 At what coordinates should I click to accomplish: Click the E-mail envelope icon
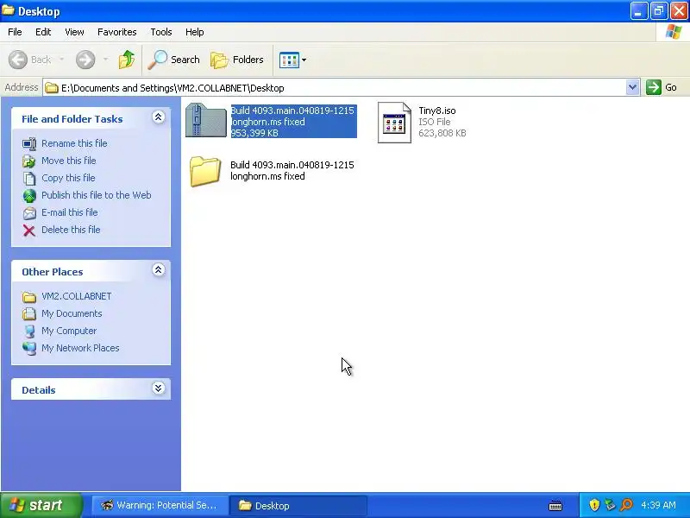click(x=29, y=212)
